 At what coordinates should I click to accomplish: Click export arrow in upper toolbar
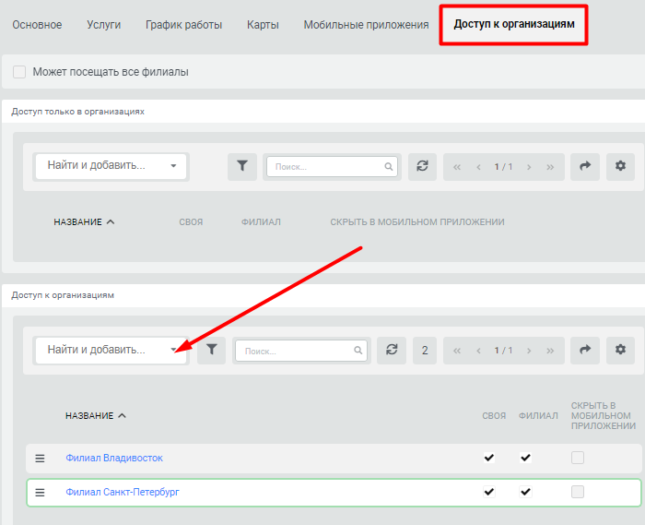click(585, 166)
